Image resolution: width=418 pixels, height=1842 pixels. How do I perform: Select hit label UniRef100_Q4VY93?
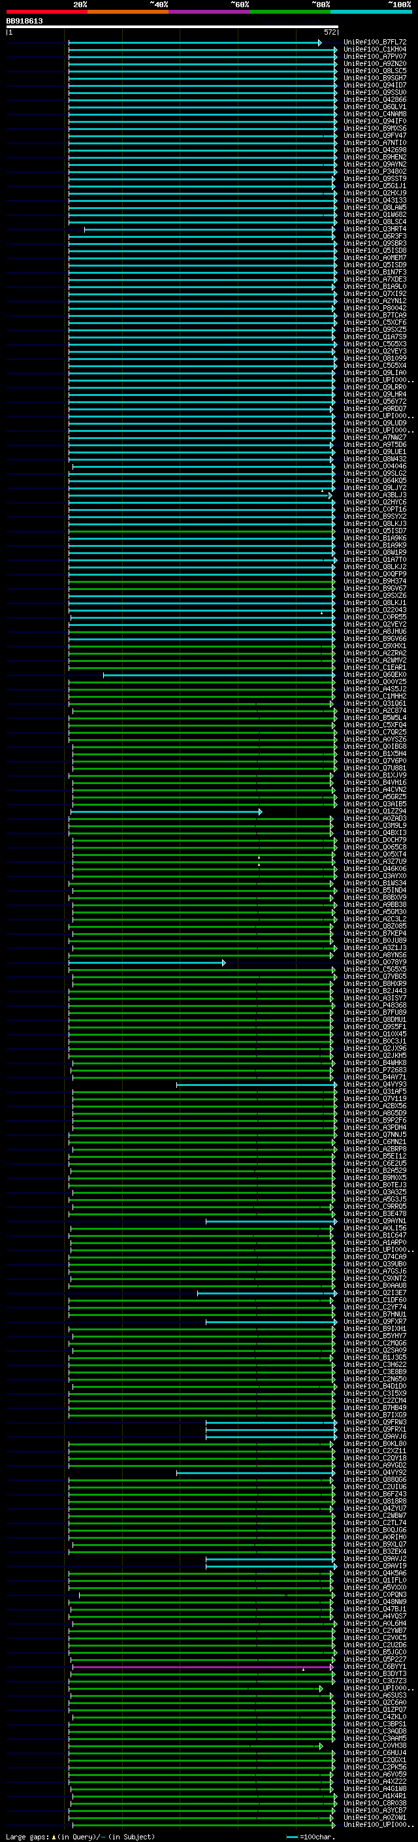[x=375, y=1085]
